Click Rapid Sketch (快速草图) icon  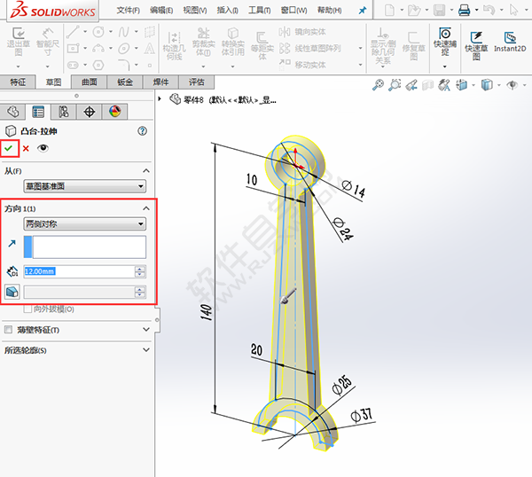(476, 37)
